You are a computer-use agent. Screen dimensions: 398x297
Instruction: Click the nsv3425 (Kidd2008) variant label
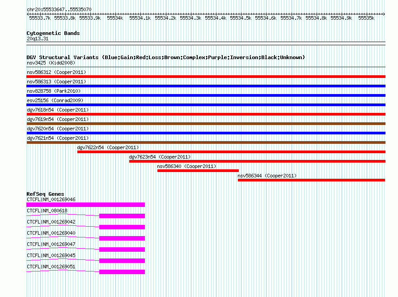(51, 63)
